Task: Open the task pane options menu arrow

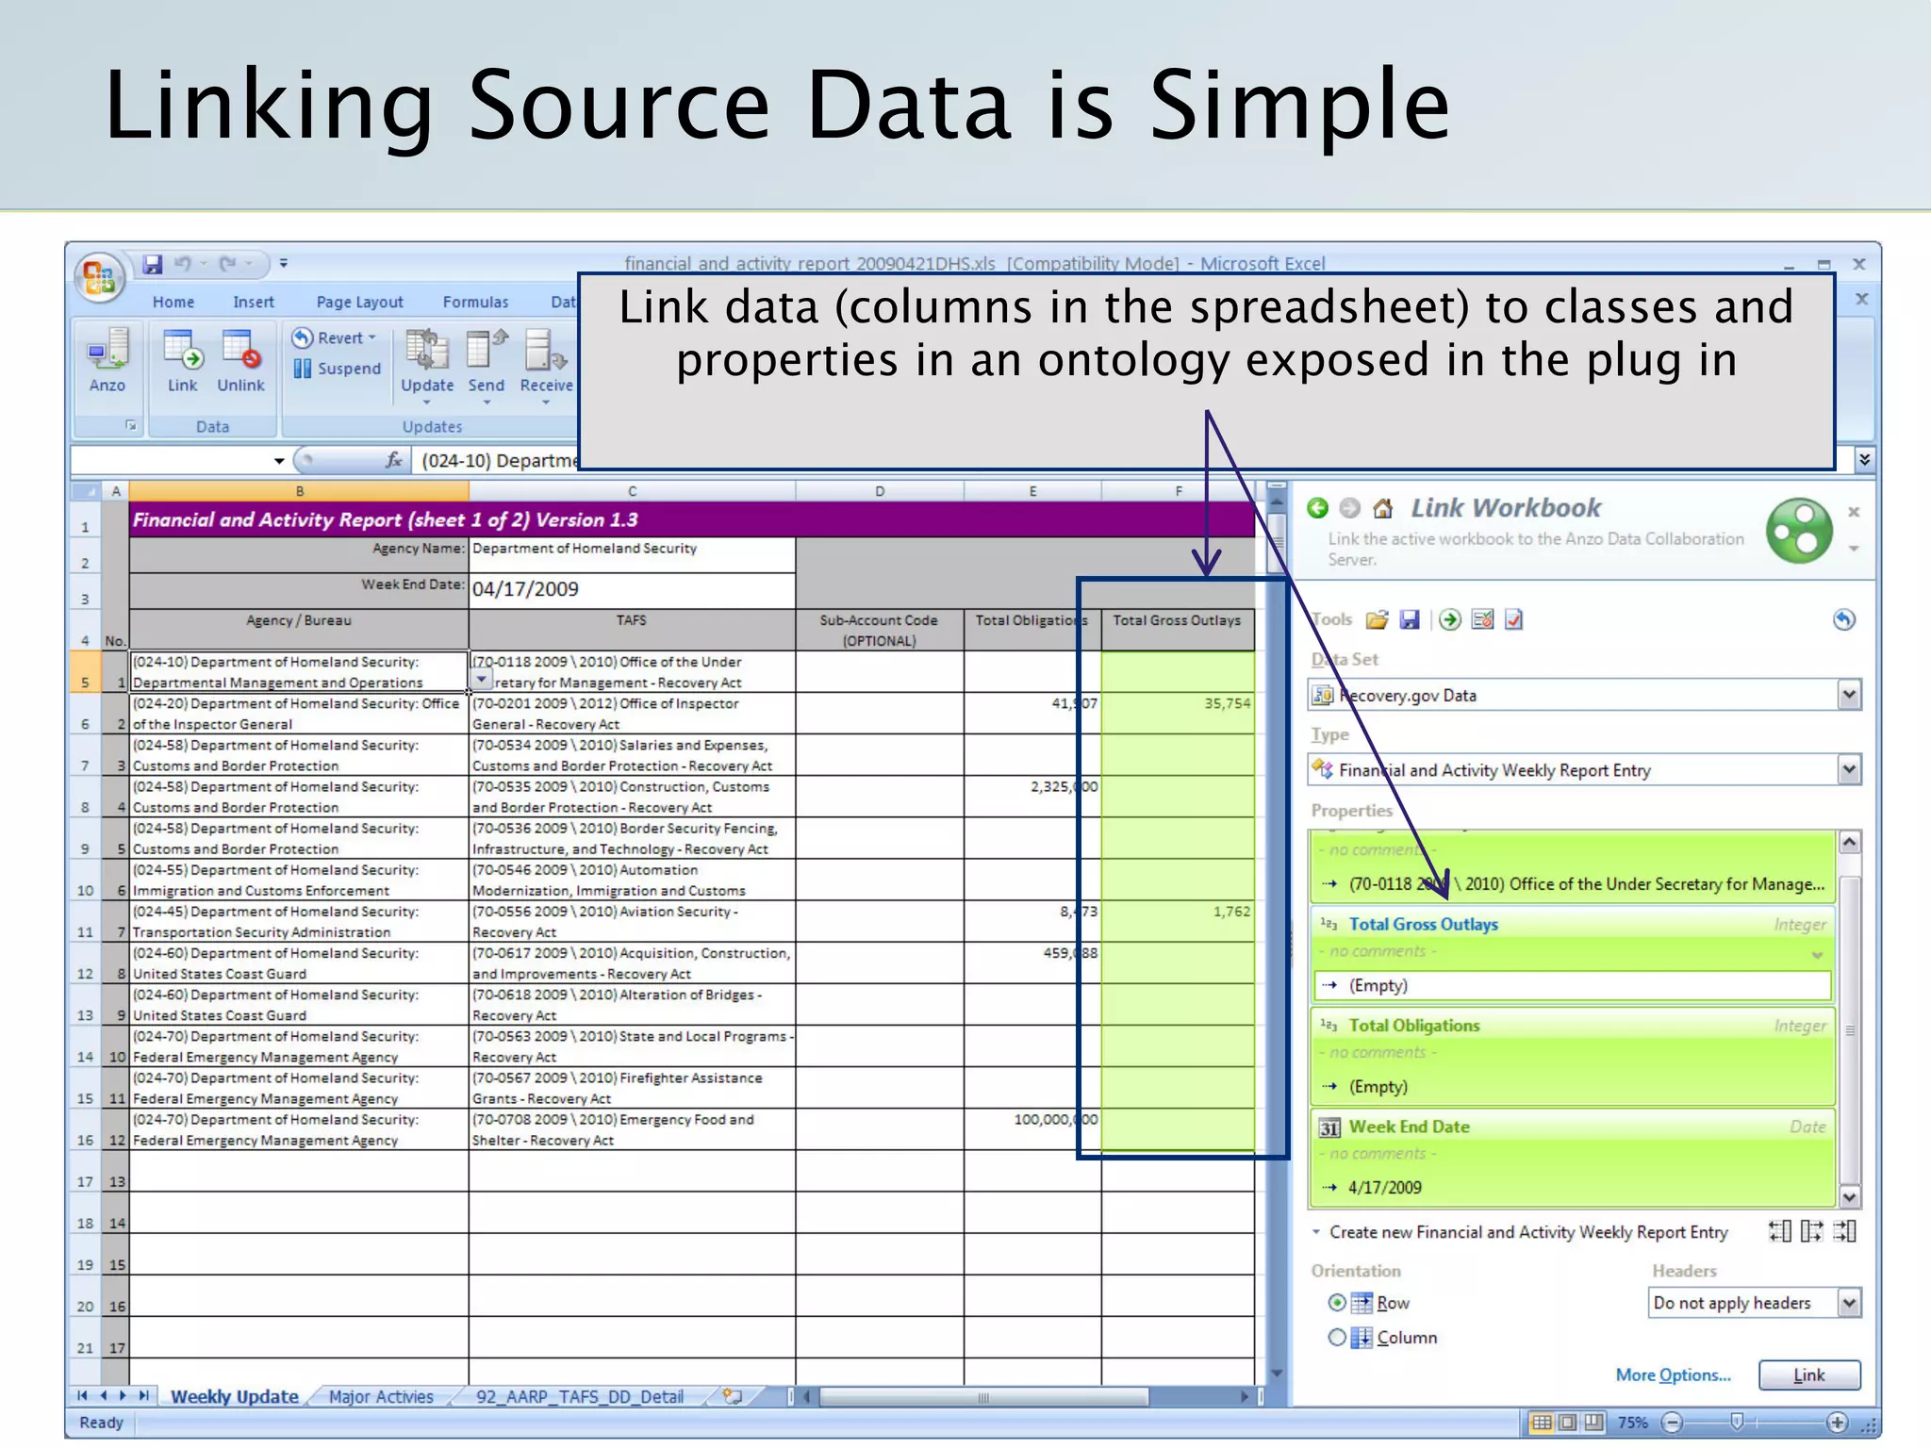Action: (x=1854, y=549)
